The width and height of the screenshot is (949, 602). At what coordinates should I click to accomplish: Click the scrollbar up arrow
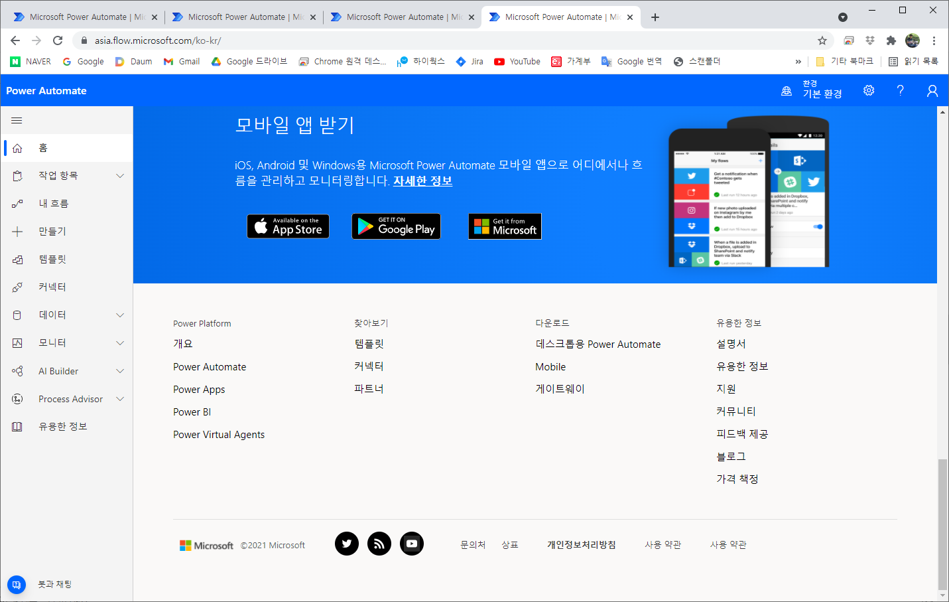point(942,112)
